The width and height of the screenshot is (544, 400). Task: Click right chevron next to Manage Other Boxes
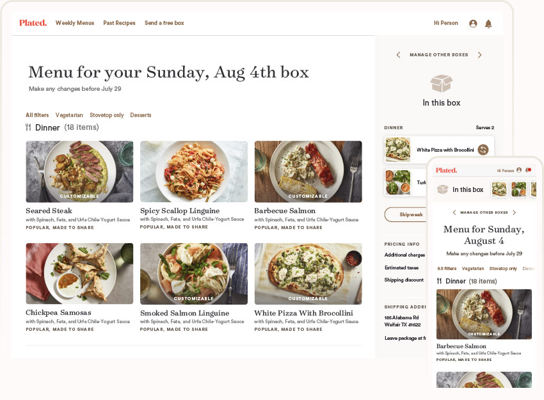tap(479, 55)
